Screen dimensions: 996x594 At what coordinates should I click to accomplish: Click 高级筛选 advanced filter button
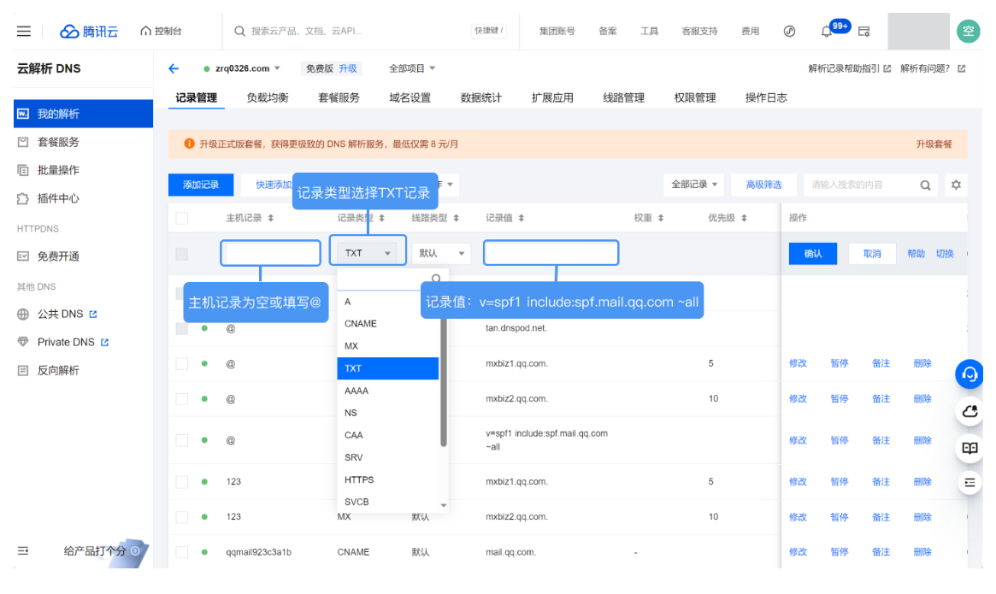[763, 185]
